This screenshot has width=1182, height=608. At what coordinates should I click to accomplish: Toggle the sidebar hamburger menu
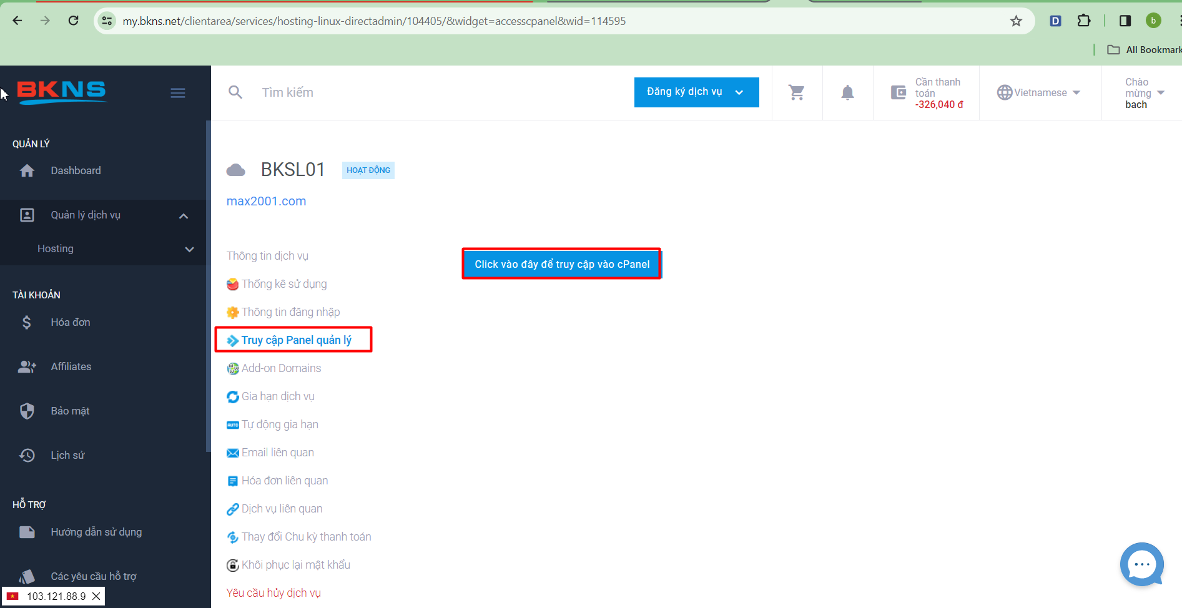pos(178,93)
